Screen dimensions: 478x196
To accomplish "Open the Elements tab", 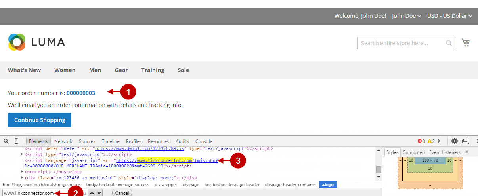I will [x=38, y=141].
